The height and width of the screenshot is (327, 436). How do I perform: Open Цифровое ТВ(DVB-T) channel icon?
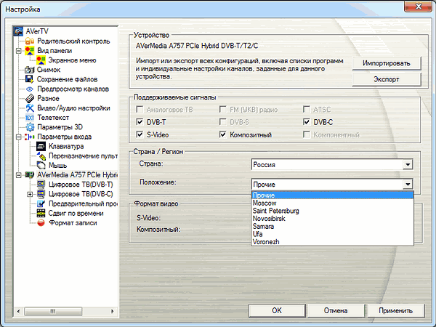(41, 185)
